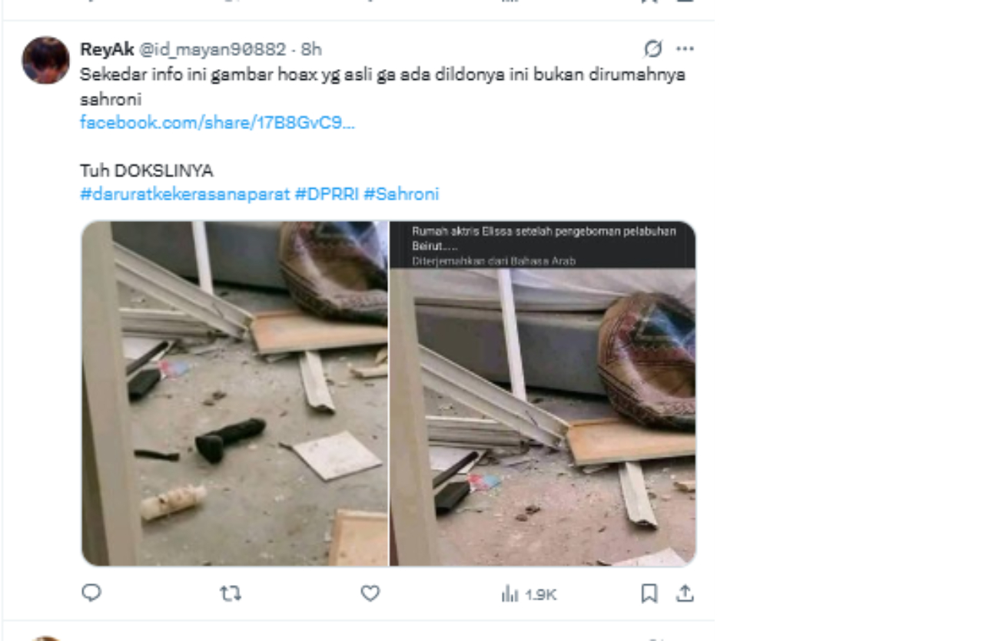Open the tweet via the 8h timestamp
Viewport: 999px width, 641px height.
click(x=311, y=49)
